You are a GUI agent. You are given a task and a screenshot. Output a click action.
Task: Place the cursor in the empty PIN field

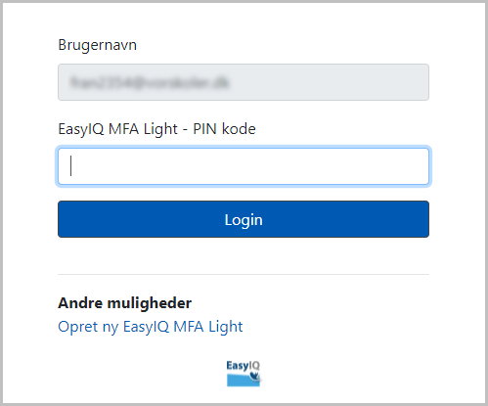[x=244, y=166]
